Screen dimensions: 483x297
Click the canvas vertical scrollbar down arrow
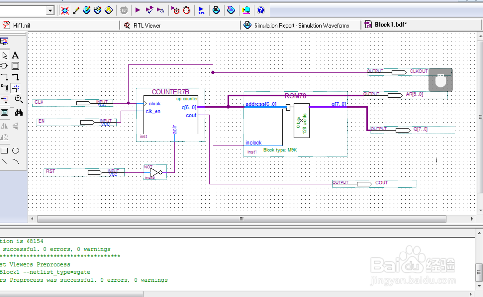tap(481, 211)
